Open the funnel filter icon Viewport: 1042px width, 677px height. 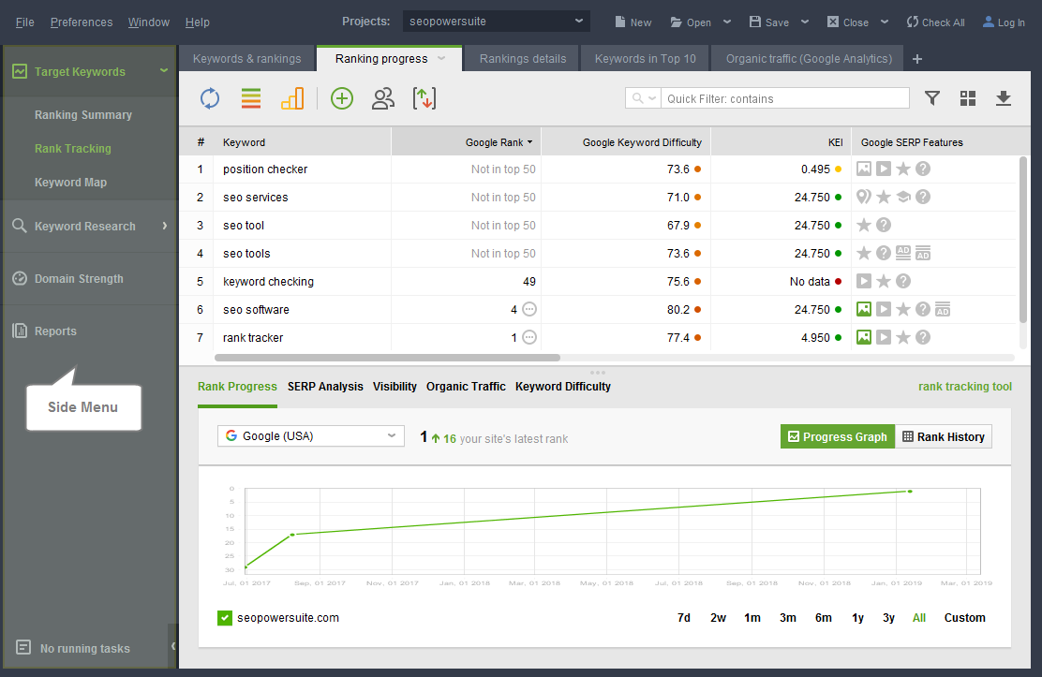[932, 98]
